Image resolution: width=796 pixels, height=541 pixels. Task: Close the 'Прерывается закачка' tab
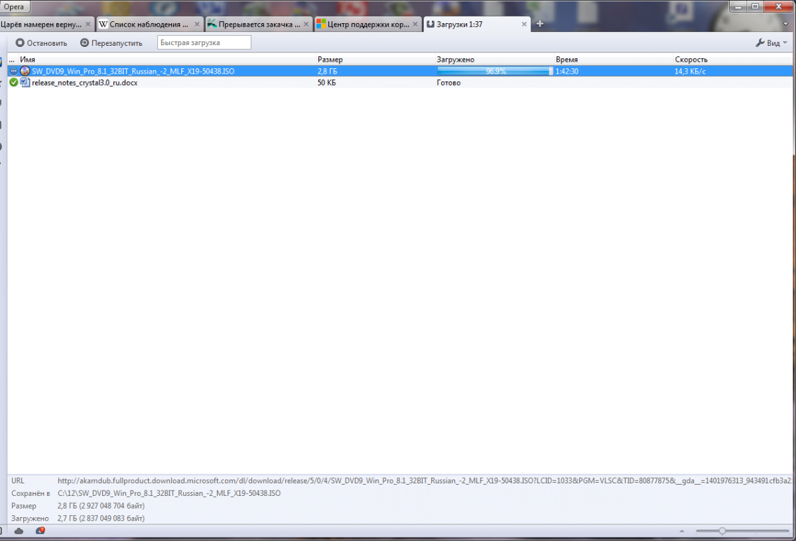(x=307, y=25)
